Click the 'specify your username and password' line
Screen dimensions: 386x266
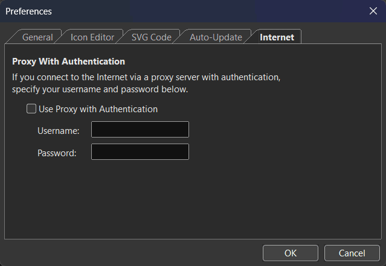pyautogui.click(x=100, y=89)
